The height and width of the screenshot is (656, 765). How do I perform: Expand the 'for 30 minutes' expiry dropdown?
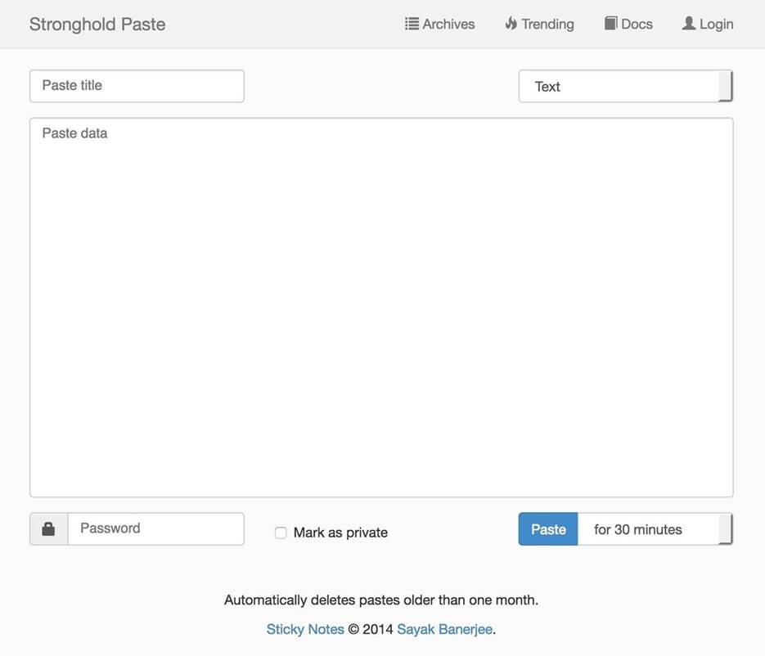pos(655,529)
